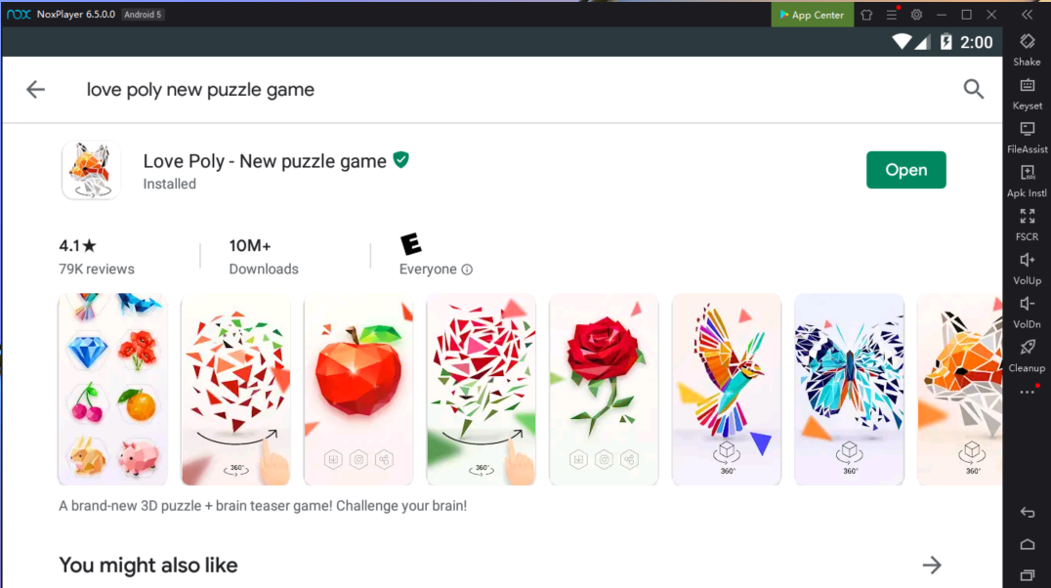Lower volume using VolDn icon

pyautogui.click(x=1027, y=313)
